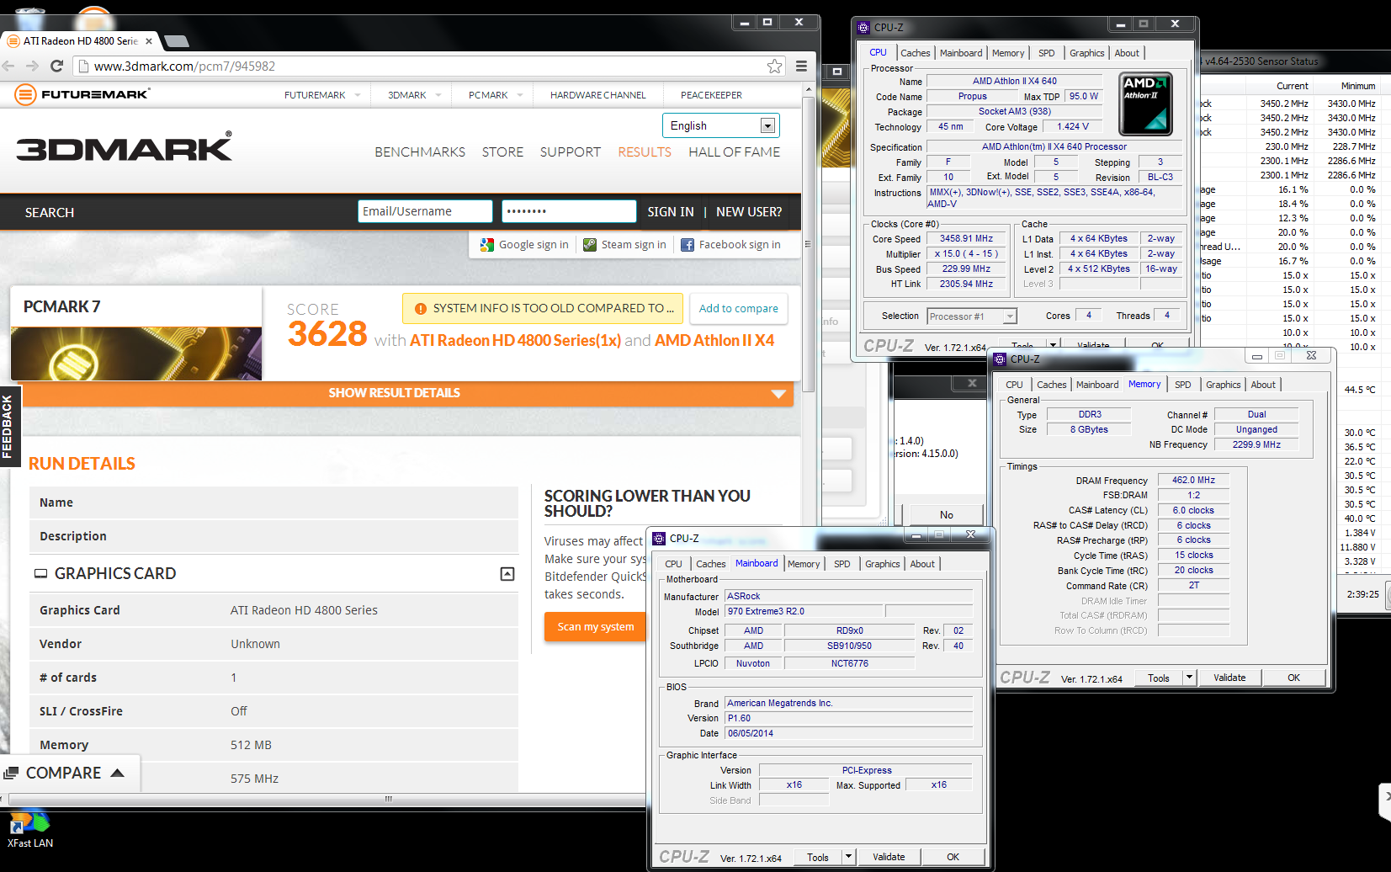Click the browser vertical scrollbar
The height and width of the screenshot is (872, 1391).
(809, 244)
